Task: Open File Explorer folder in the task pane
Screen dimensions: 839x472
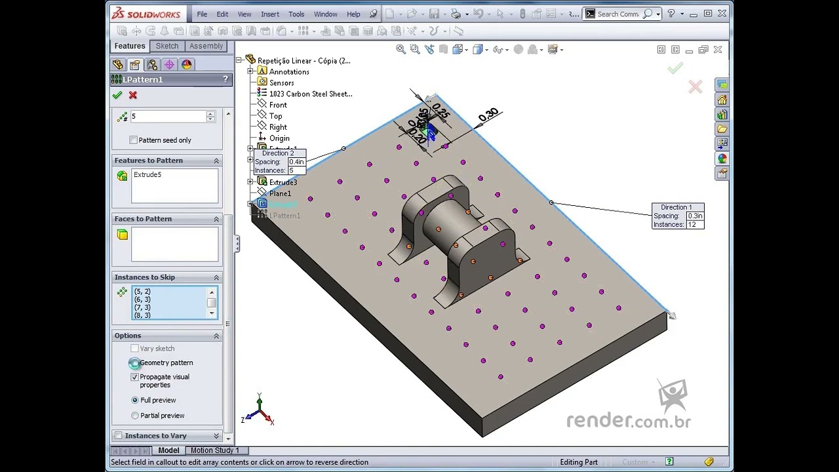Action: (722, 128)
